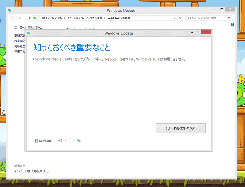Click the partially hidden 設定の変 sidebar link
This screenshot has height=187, width=245.
[x=20, y=41]
